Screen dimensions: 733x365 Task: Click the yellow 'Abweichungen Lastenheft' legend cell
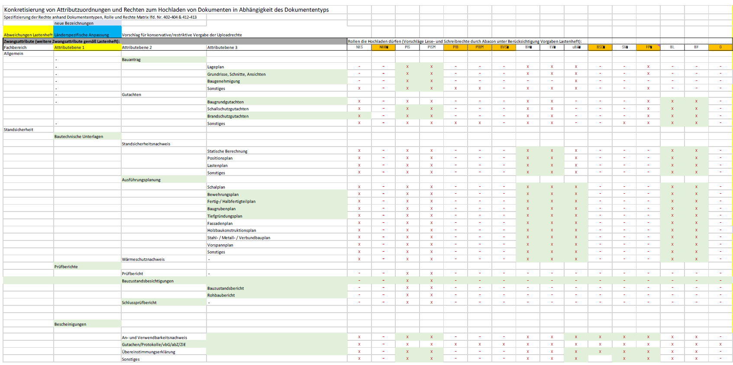28,32
